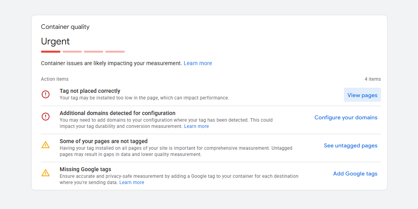Click the Action items section label
The image size is (418, 209).
[55, 79]
